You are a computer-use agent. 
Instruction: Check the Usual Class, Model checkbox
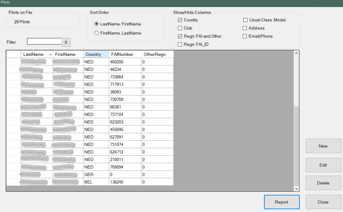[245, 20]
